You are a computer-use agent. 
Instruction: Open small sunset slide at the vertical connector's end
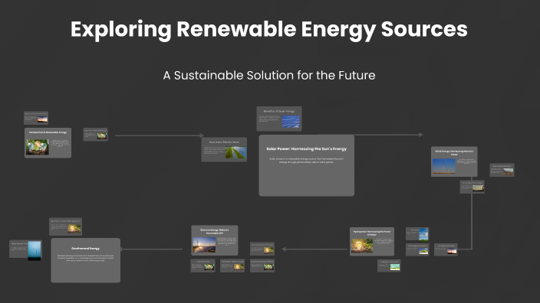coord(446,249)
